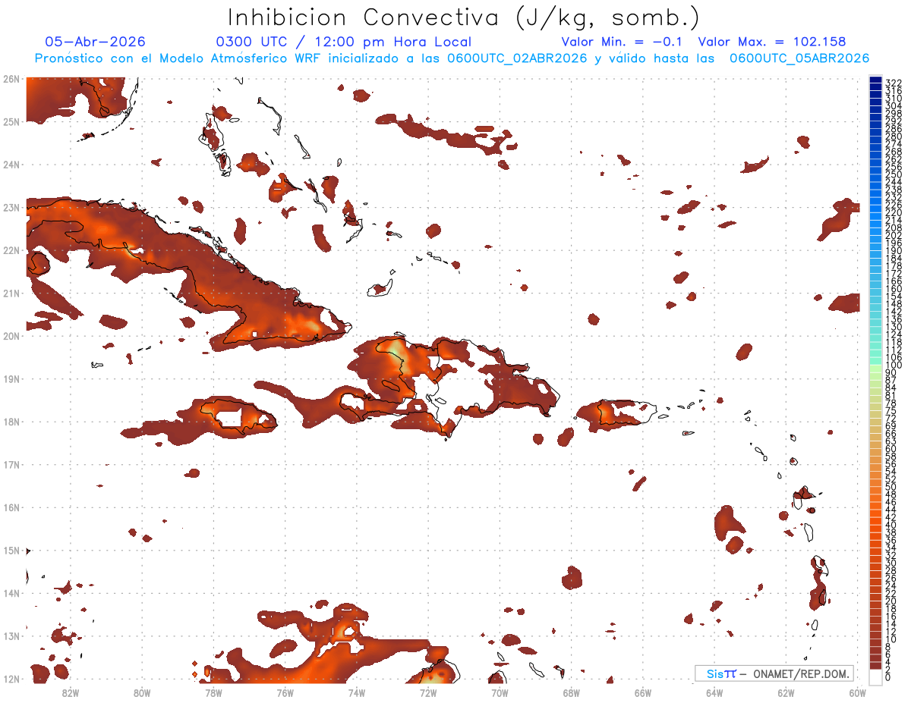Click the 72W longitude axis label

point(428,692)
